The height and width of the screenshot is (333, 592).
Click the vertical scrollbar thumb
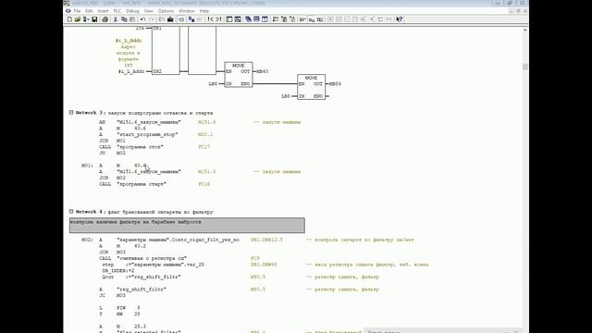524,67
